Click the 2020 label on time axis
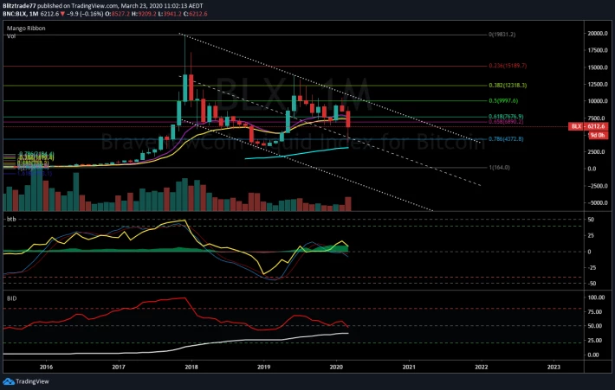Image resolution: width=615 pixels, height=390 pixels. [336, 367]
